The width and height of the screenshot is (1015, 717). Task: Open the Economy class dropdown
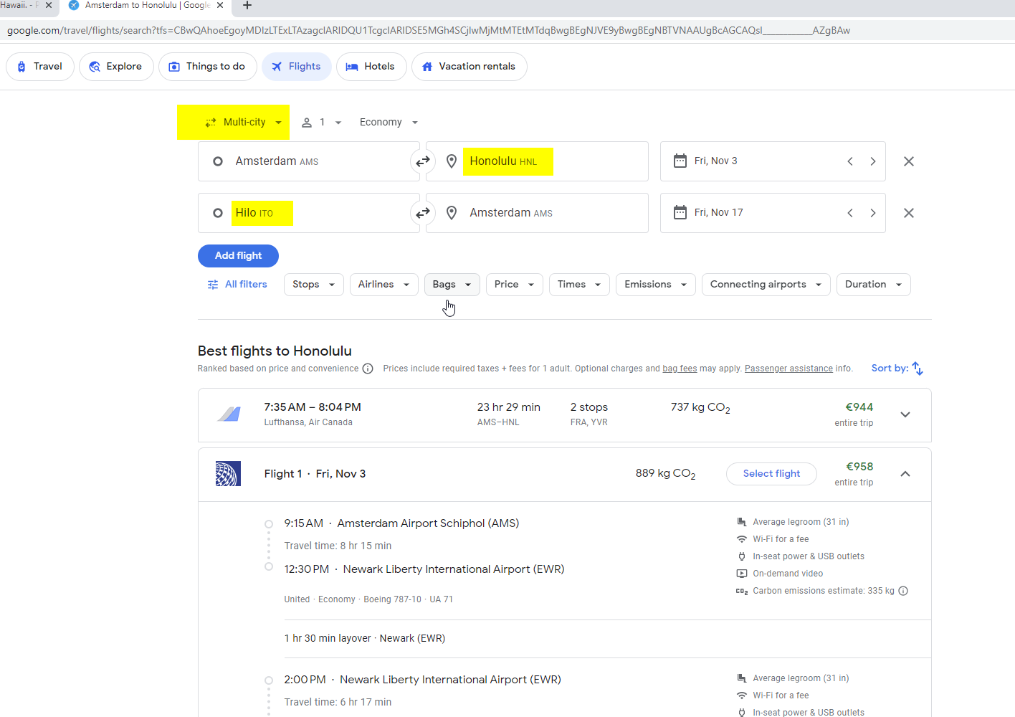point(389,123)
